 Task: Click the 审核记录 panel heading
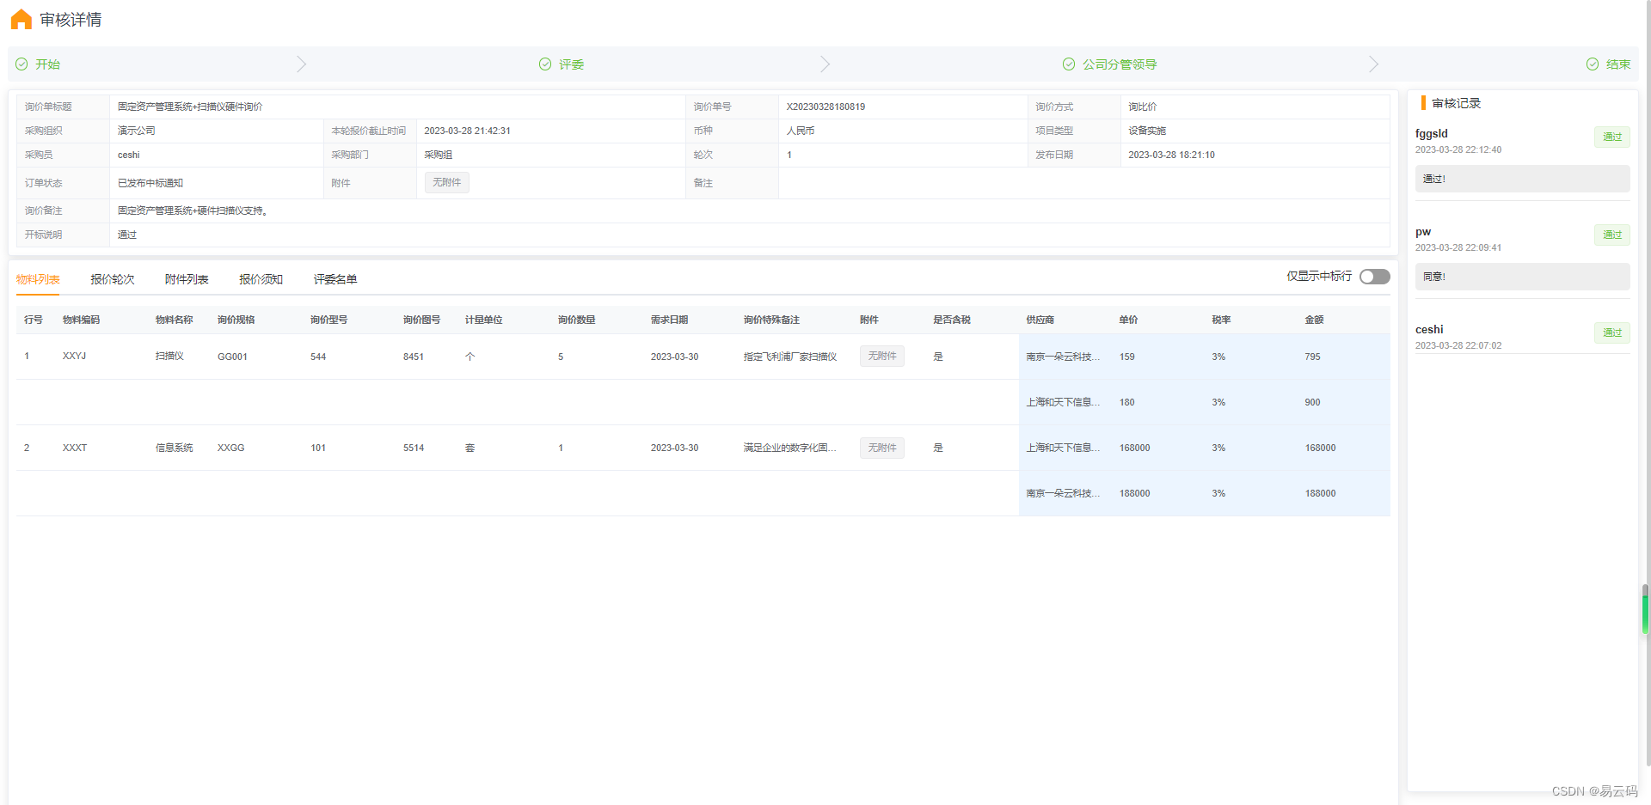[x=1456, y=103]
